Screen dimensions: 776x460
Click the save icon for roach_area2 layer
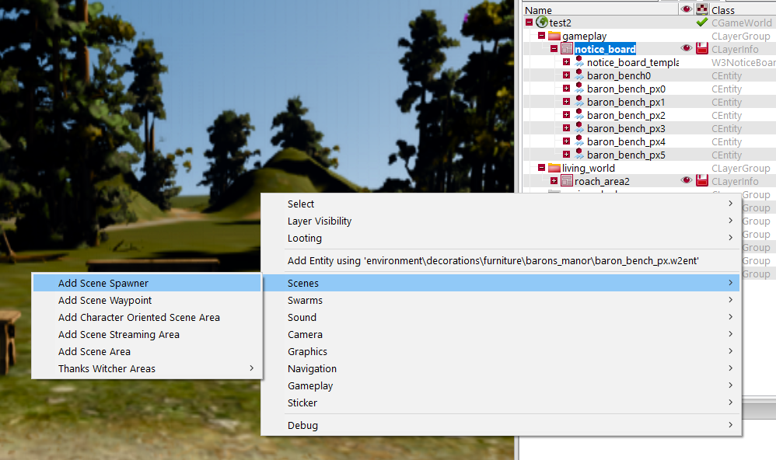coord(701,181)
